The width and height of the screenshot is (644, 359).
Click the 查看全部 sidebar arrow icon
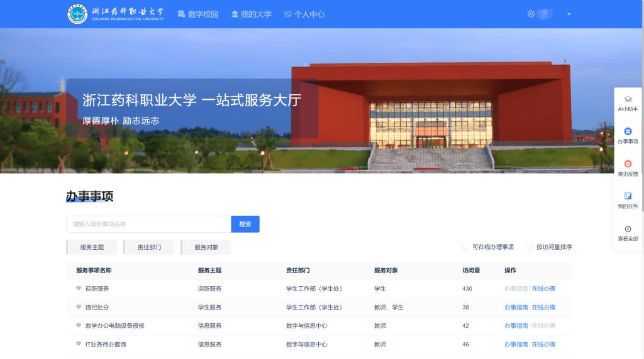point(628,229)
